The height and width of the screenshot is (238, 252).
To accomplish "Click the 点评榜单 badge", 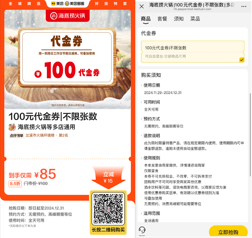I will point(17,136).
